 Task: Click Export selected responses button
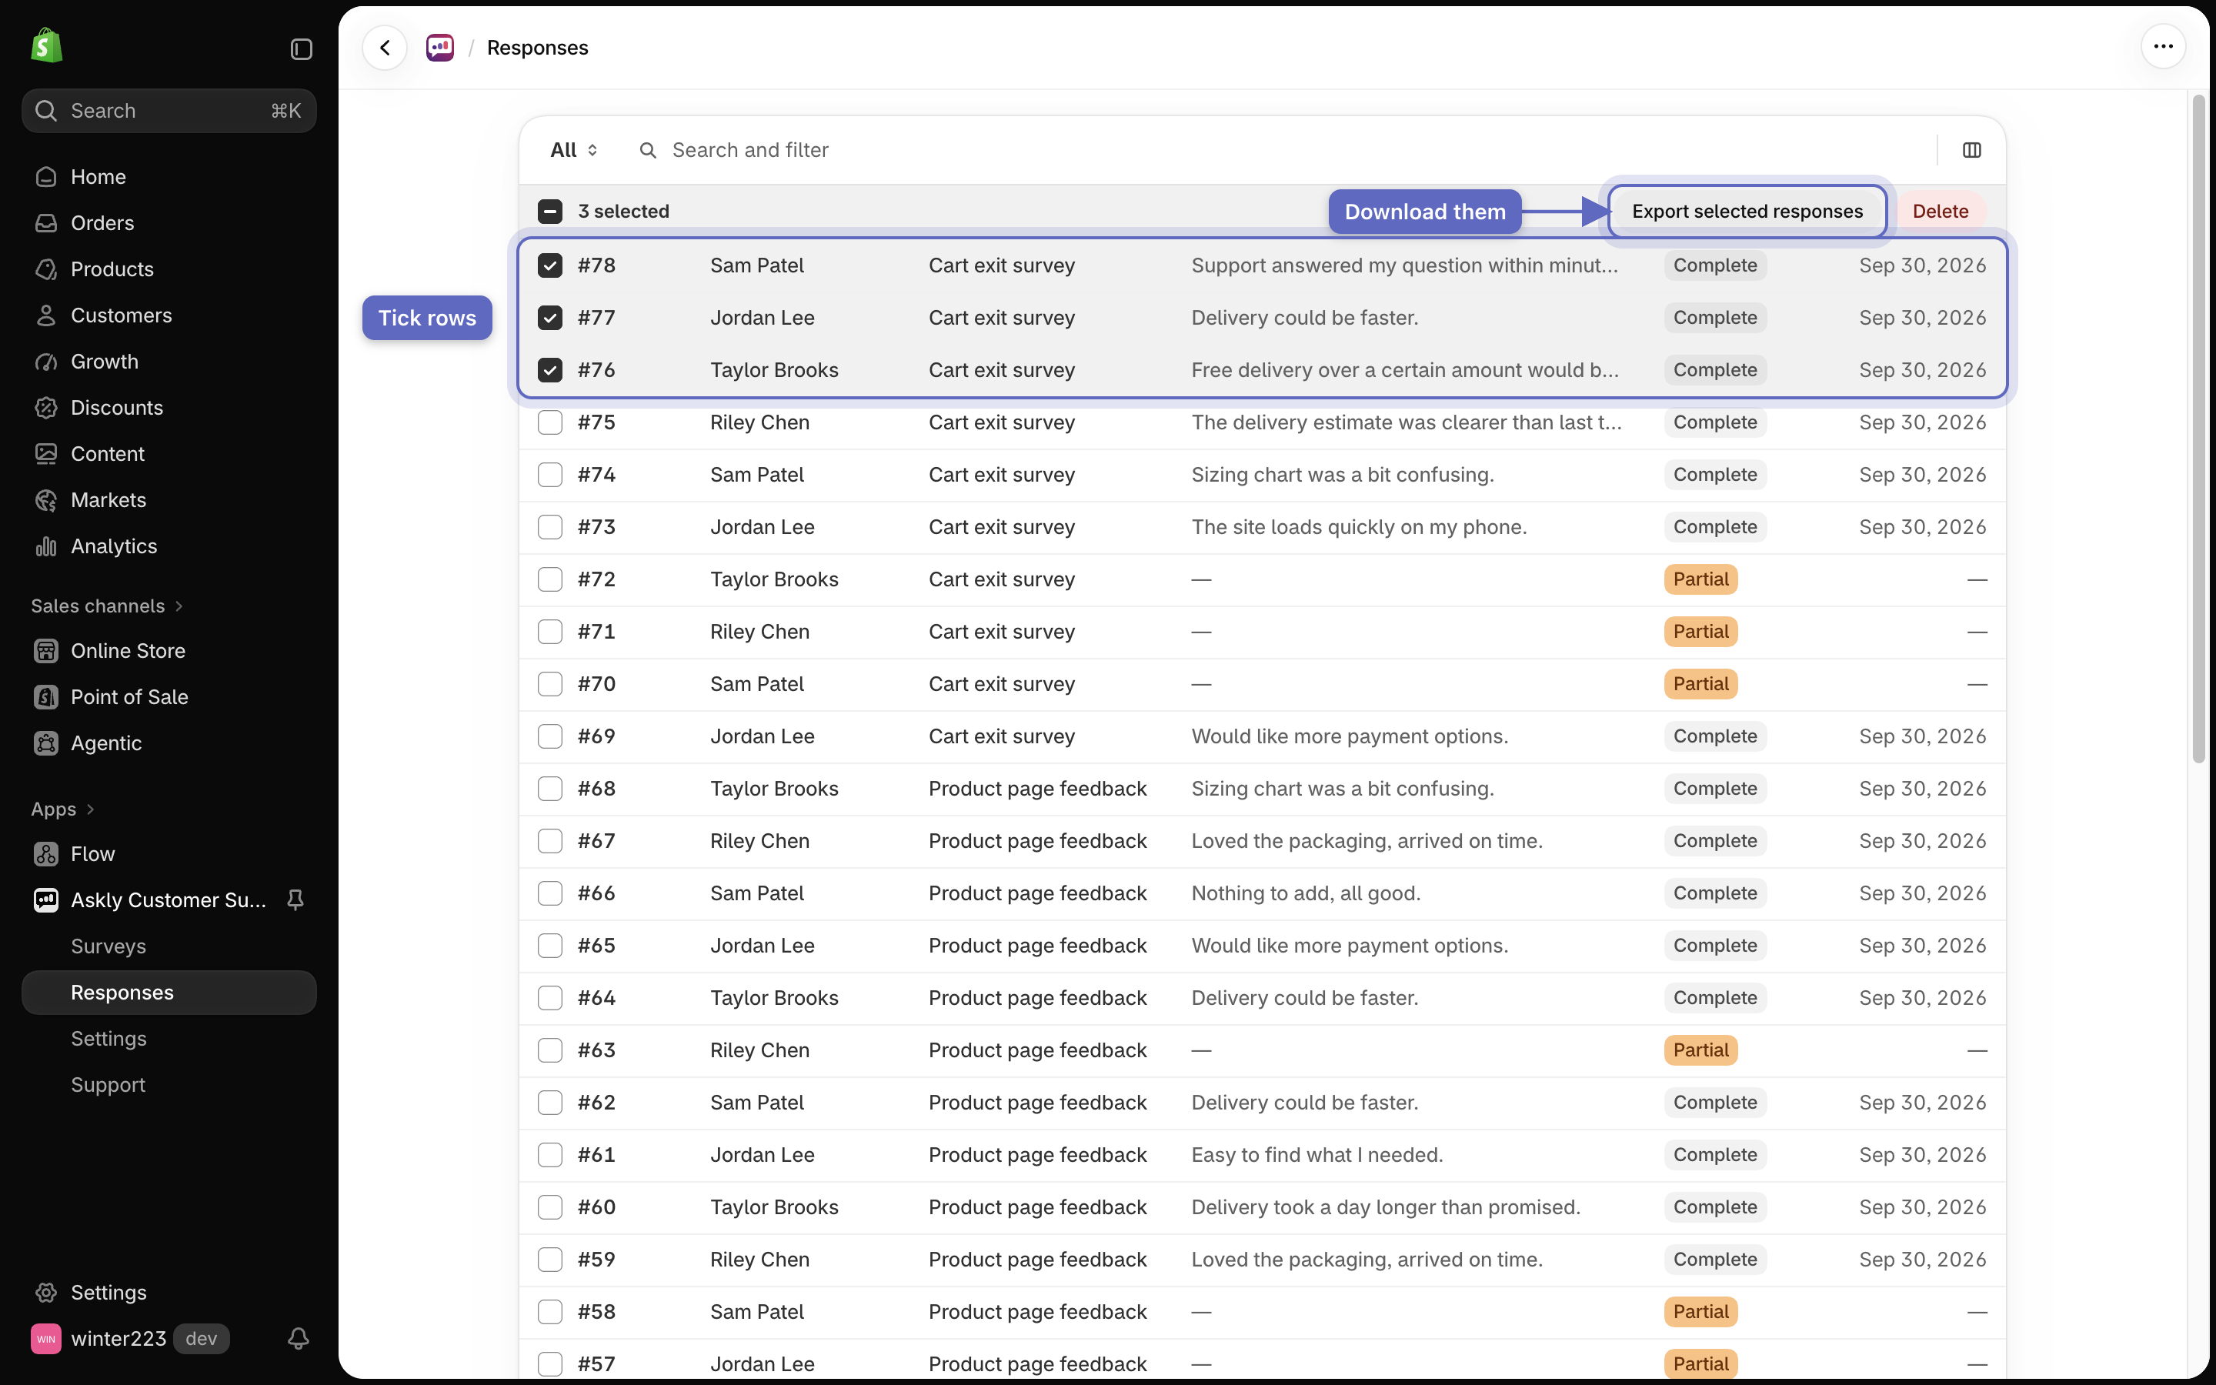(1747, 212)
